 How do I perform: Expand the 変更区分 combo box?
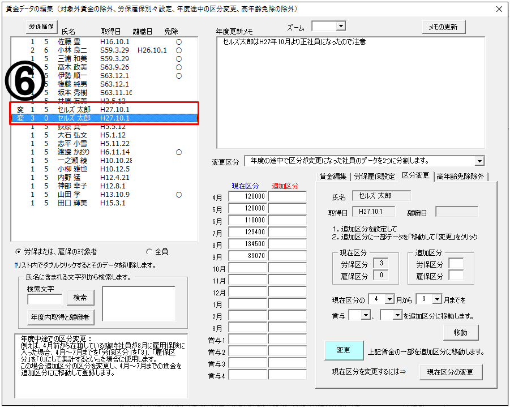click(x=479, y=161)
